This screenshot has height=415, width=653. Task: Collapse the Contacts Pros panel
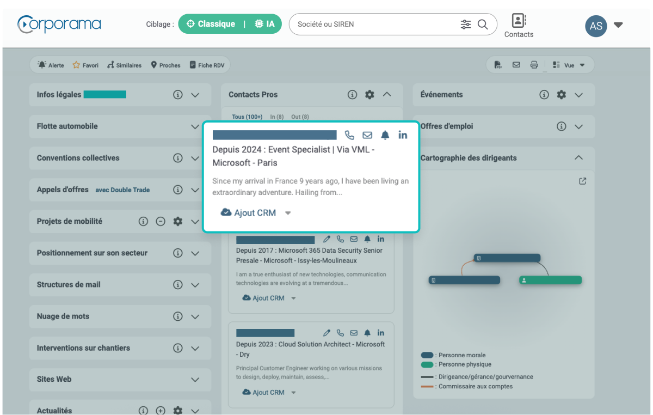click(x=387, y=95)
